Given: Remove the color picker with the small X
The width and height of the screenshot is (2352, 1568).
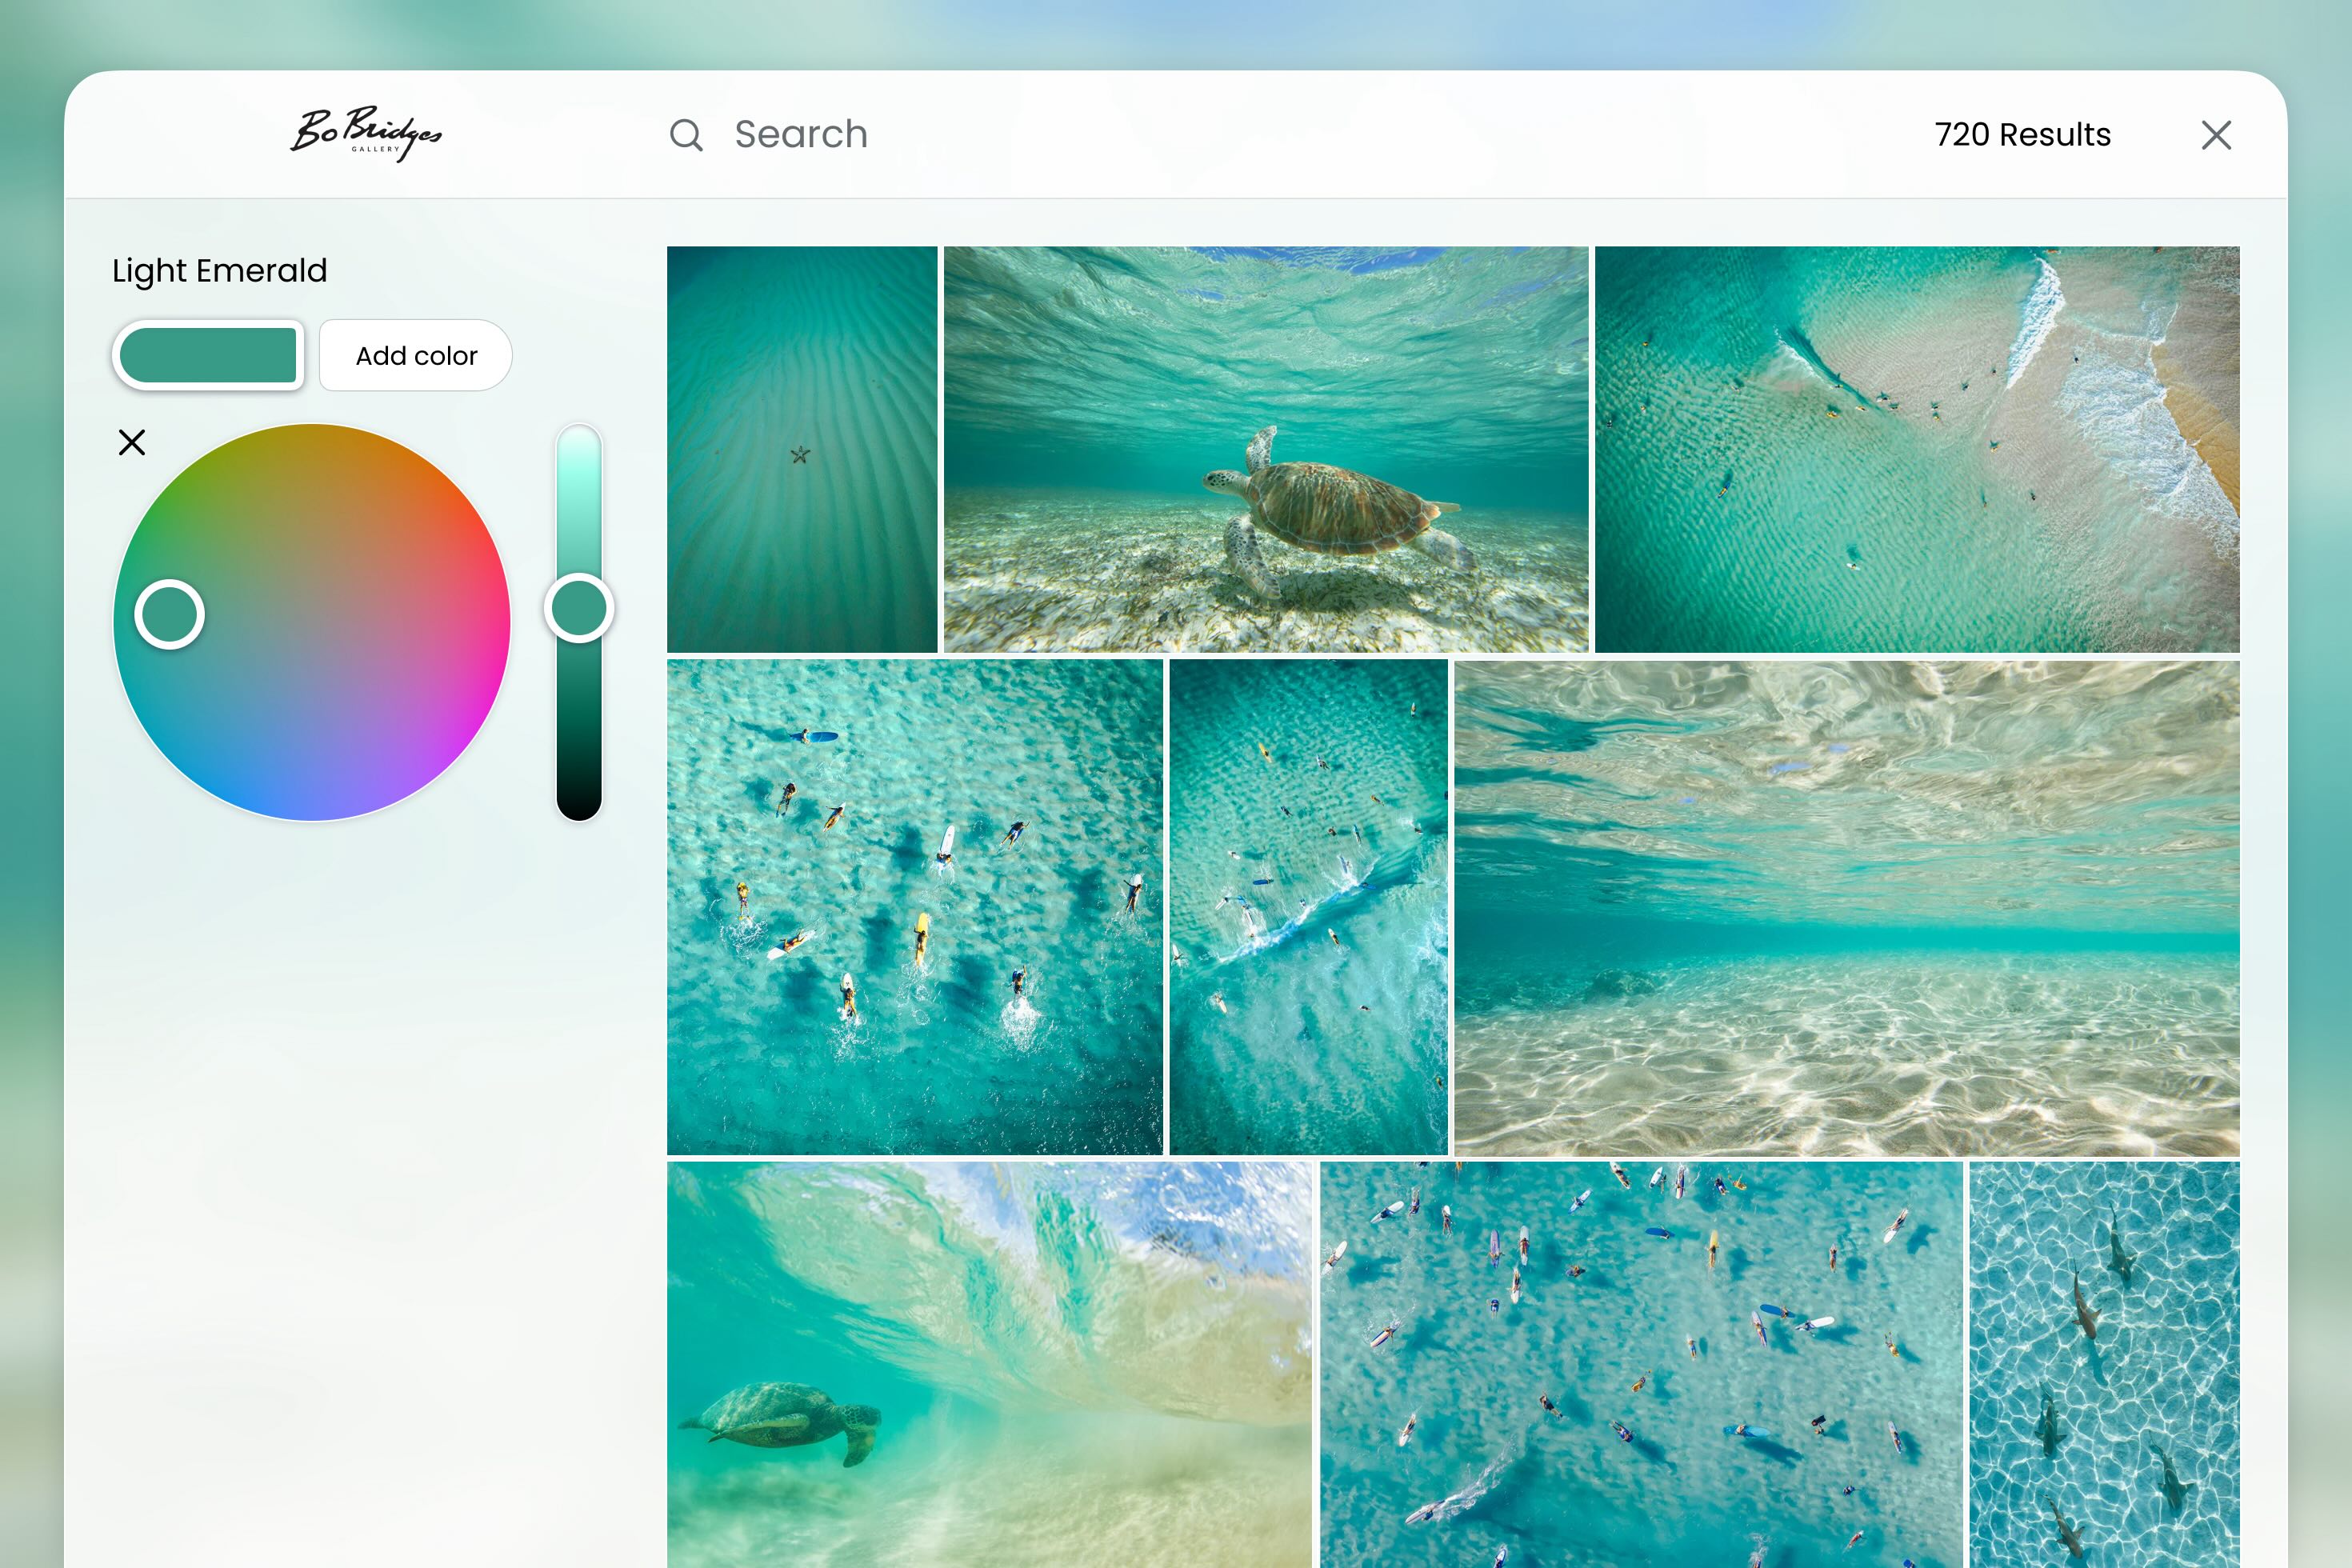Looking at the screenshot, I should coord(132,442).
